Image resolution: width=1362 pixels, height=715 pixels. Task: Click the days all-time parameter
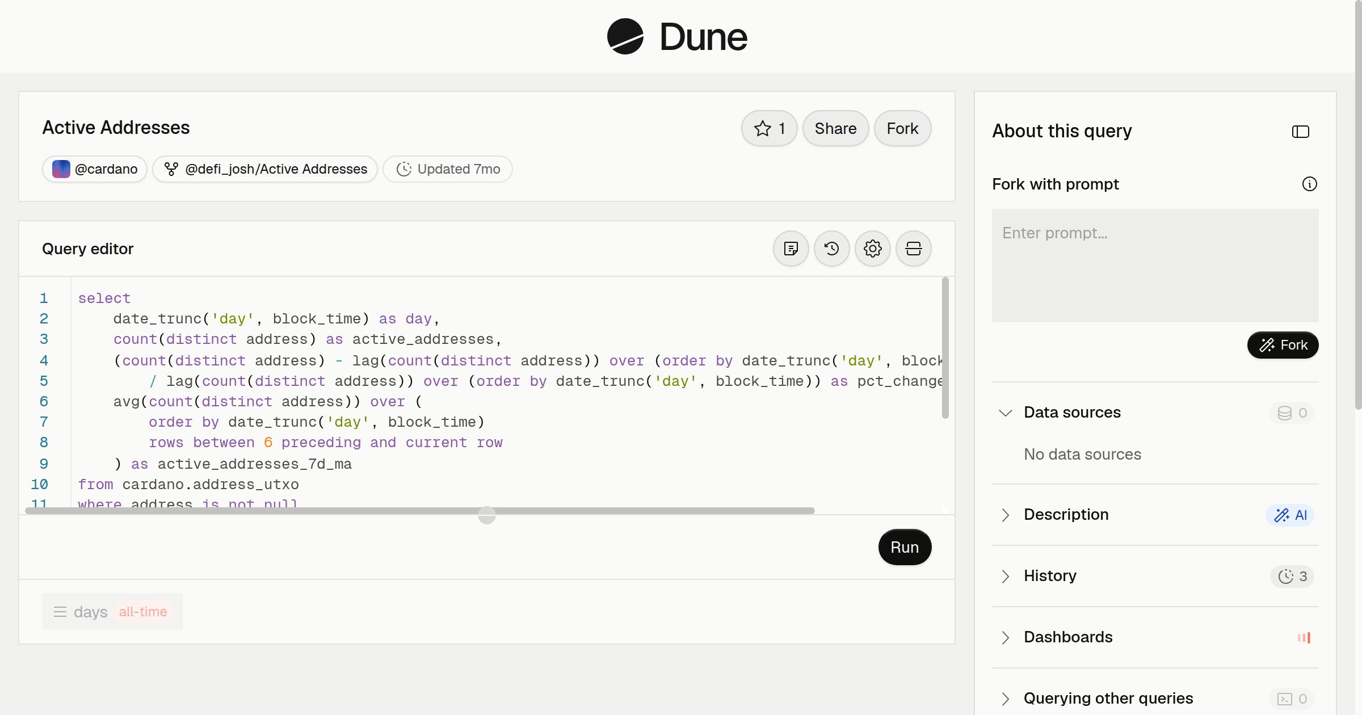coord(112,612)
